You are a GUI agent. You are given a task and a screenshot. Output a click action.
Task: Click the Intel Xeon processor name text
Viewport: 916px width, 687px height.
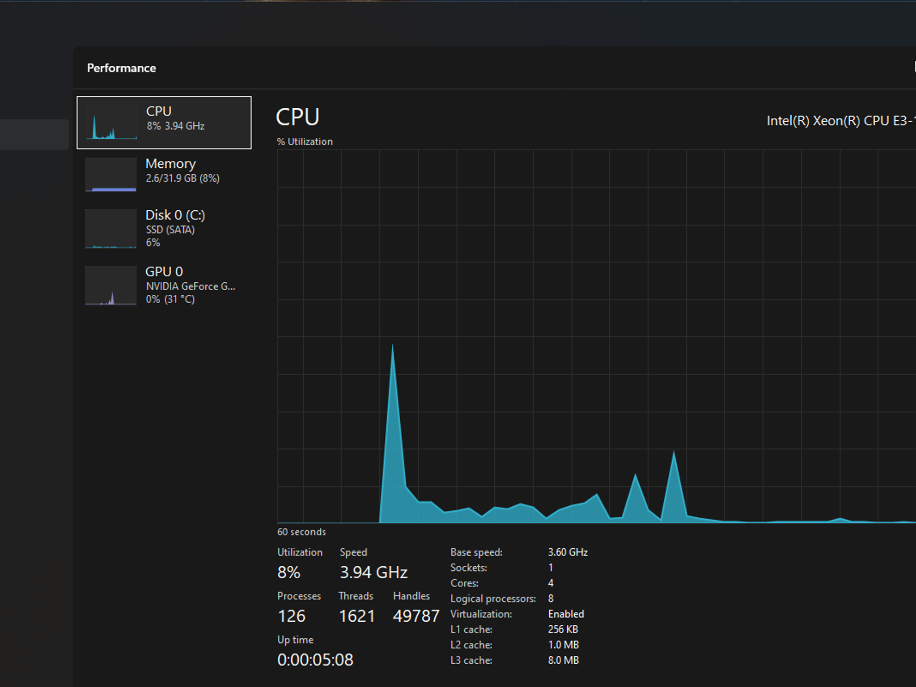(x=841, y=121)
